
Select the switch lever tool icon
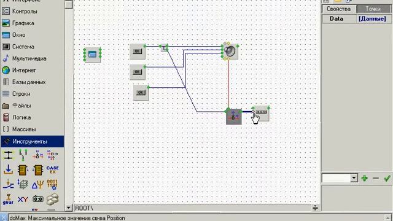click(8, 184)
